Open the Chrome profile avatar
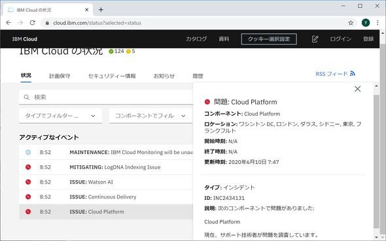This screenshot has width=386, height=241. (366, 23)
